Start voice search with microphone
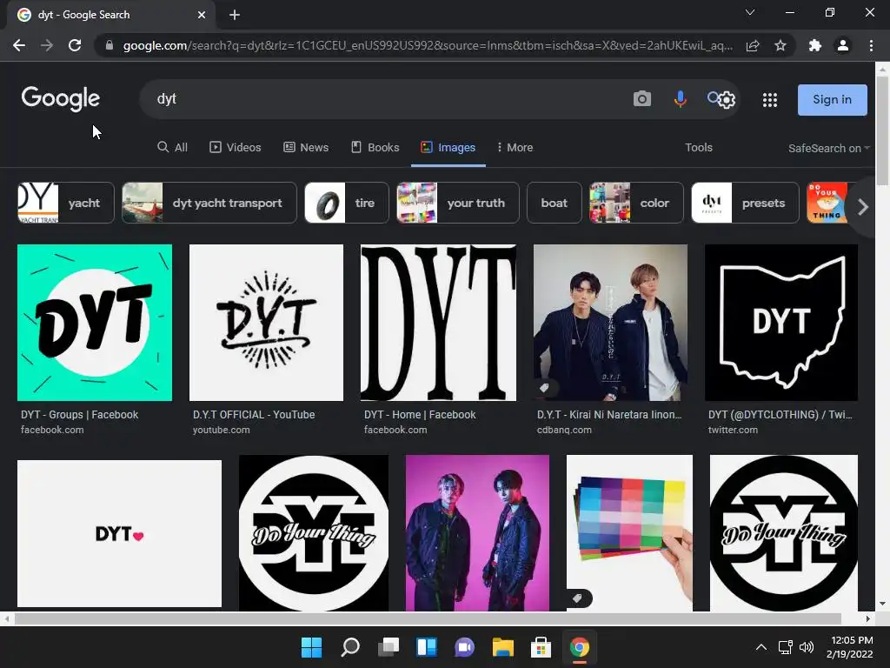Image resolution: width=890 pixels, height=668 pixels. tap(680, 99)
